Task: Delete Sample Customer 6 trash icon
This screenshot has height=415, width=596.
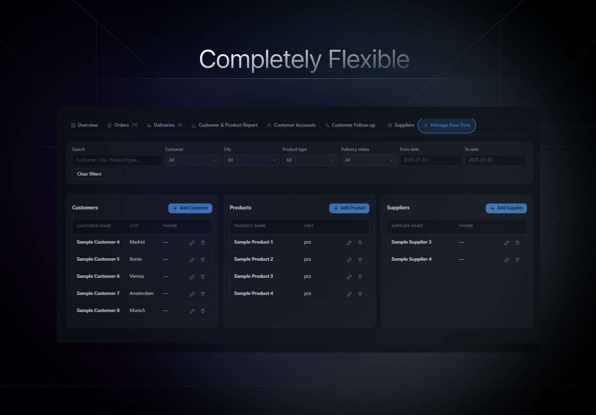Action: pyautogui.click(x=203, y=277)
